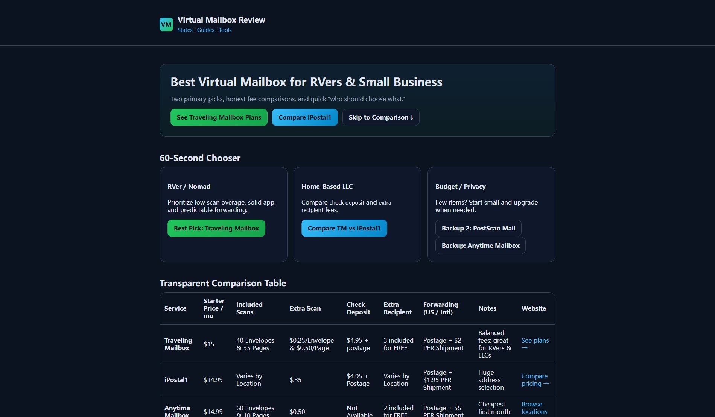715x417 pixels.
Task: Click Skip to Comparison button
Action: (381, 117)
